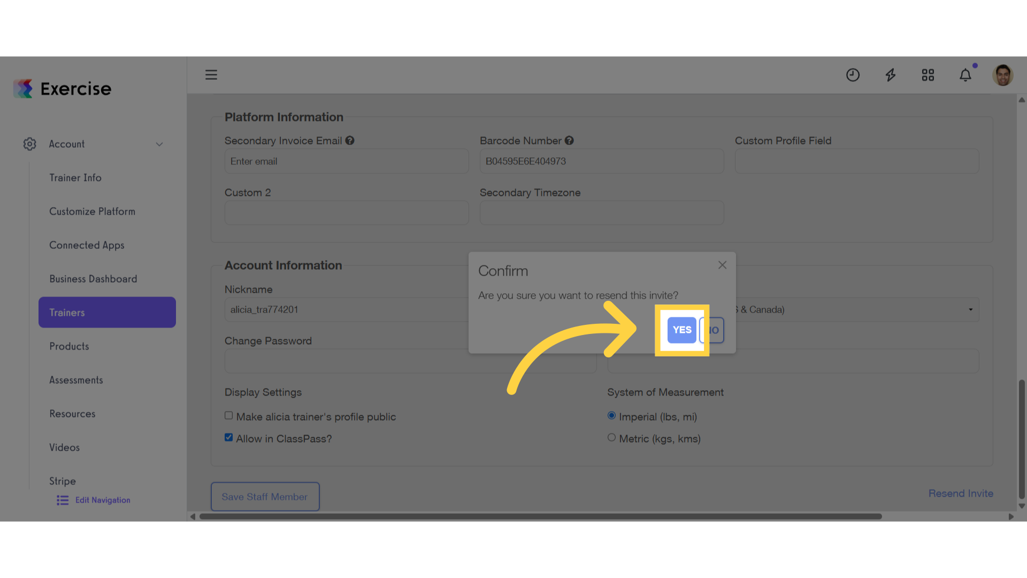The image size is (1027, 578).
Task: Click the lightning bolt quick actions icon
Action: (x=891, y=75)
